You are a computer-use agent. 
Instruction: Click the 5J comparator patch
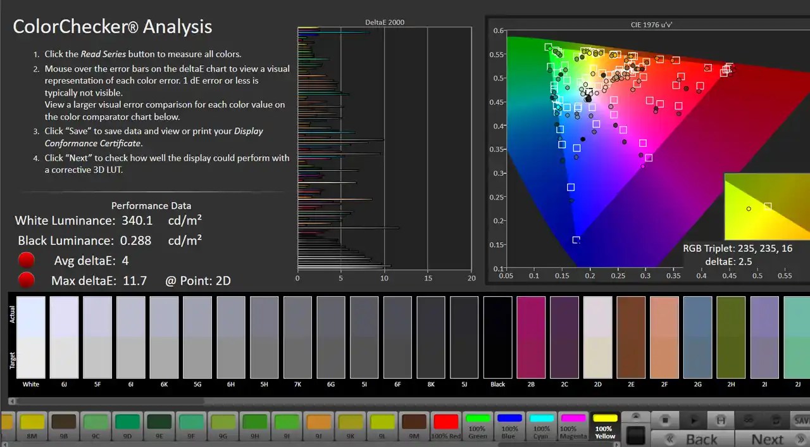click(x=464, y=337)
